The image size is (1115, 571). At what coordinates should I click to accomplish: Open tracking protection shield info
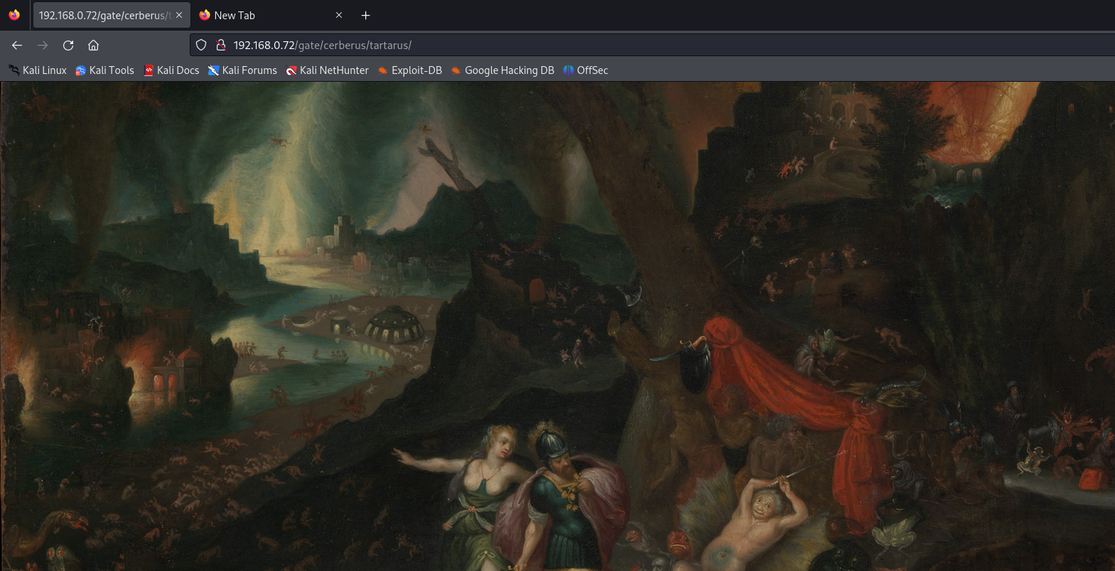(201, 46)
